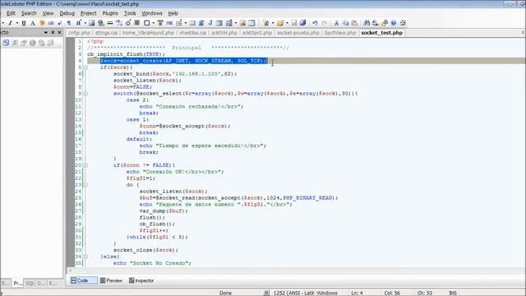This screenshot has height=296, width=526.
Task: Open the Edit menu
Action: pos(11,13)
